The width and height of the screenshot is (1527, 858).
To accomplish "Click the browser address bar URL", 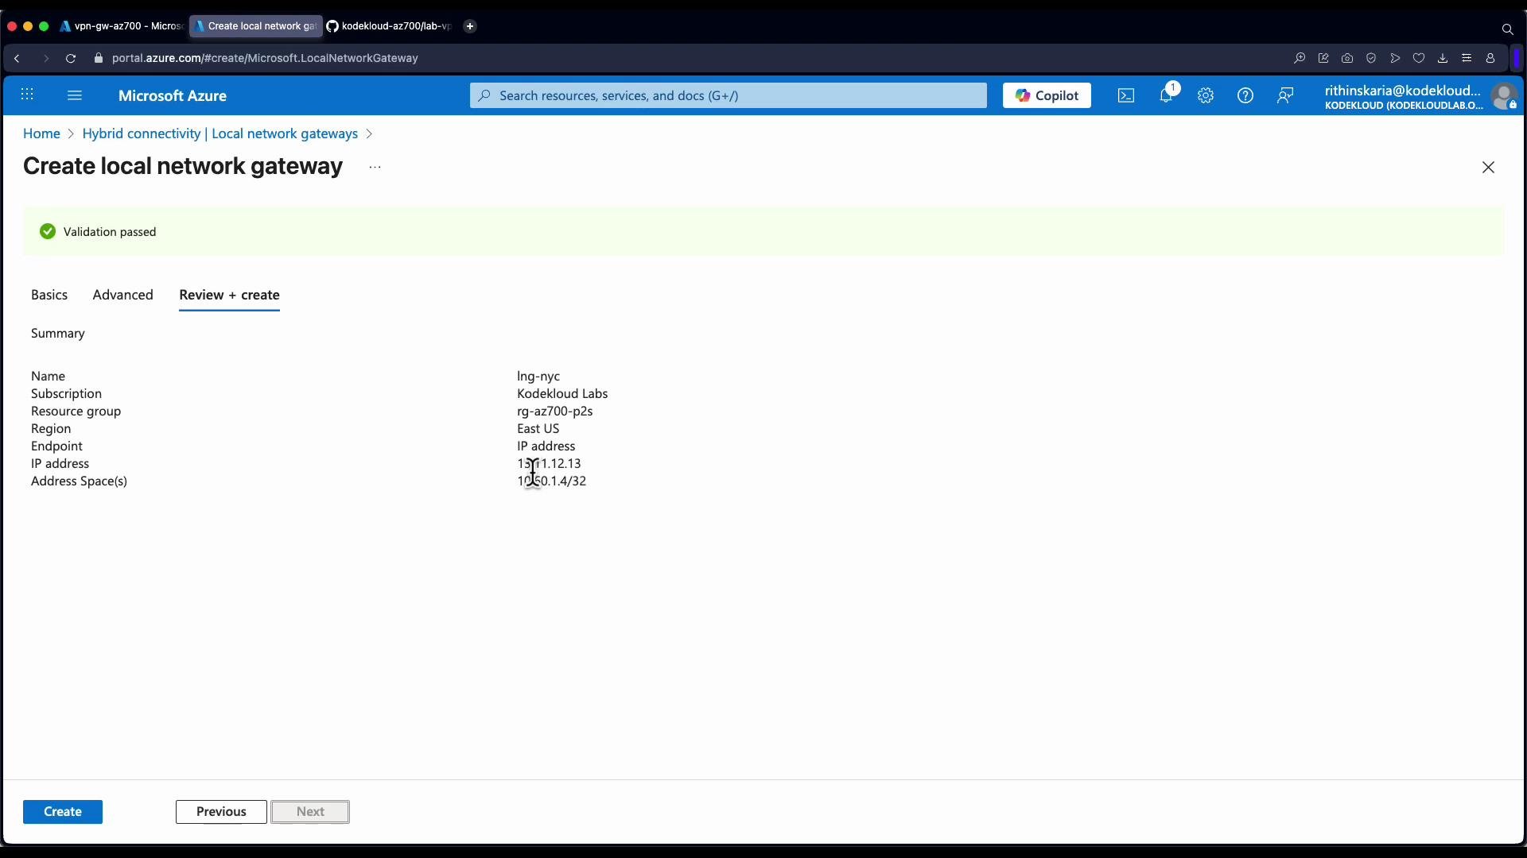I will [265, 59].
